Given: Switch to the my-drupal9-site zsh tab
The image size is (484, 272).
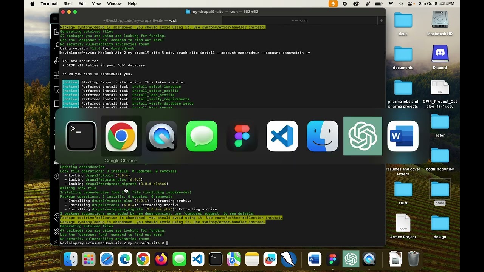Looking at the screenshot, I should 140,20.
